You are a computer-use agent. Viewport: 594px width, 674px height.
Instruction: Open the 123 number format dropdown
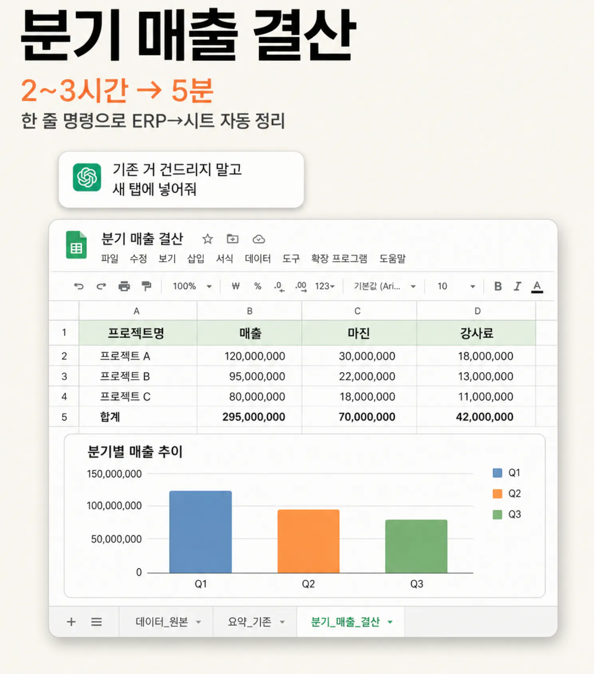pos(325,286)
